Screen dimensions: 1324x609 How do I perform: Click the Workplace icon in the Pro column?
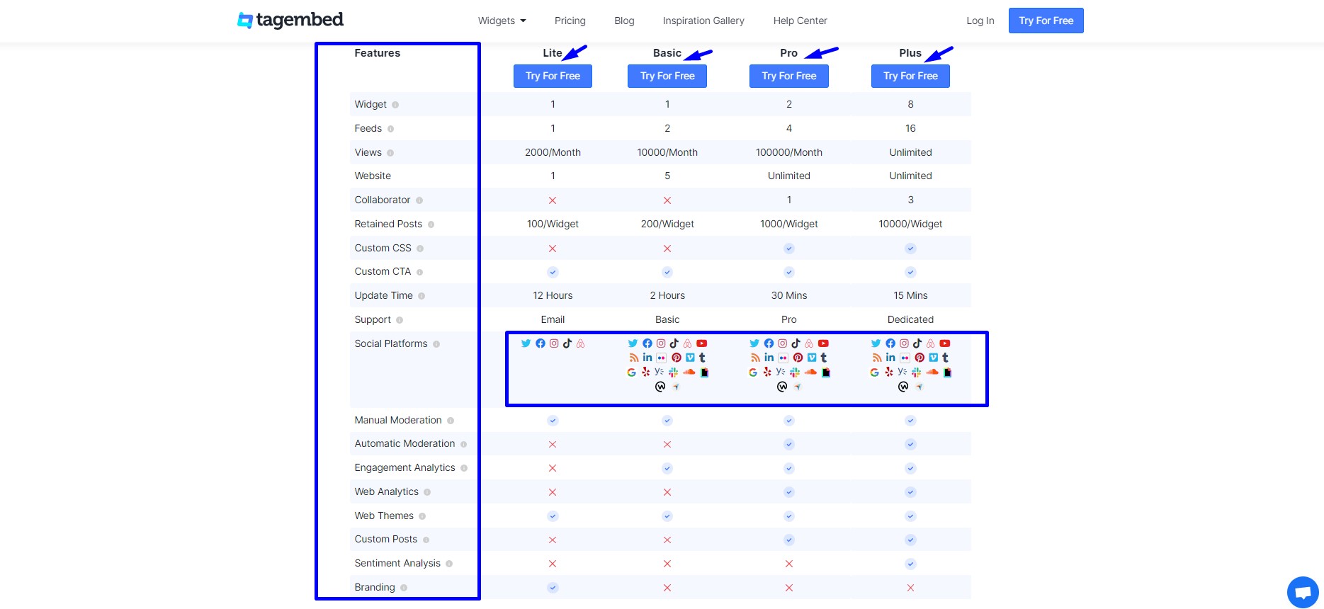click(782, 387)
